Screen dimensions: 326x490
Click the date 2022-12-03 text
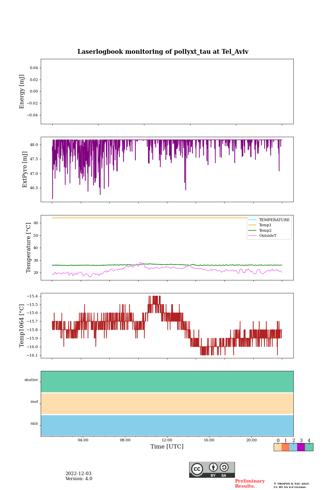(x=78, y=474)
